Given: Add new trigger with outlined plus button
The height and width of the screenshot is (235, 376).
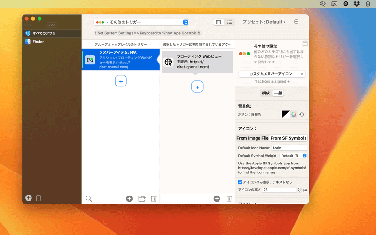Looking at the screenshot, I should click(x=121, y=81).
